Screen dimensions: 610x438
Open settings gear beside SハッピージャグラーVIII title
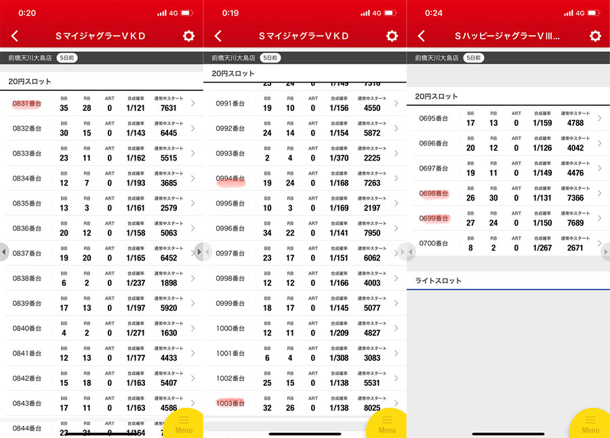[595, 37]
